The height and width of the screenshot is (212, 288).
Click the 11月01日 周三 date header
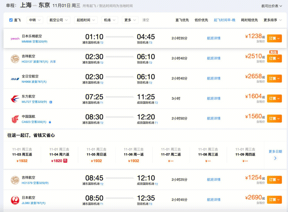coord(66,6)
